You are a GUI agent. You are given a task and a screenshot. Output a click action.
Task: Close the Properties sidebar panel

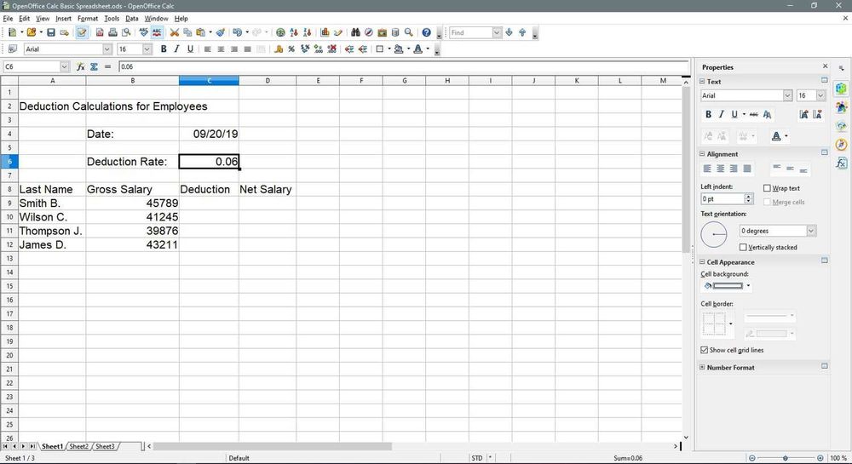(825, 66)
